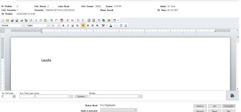241x112 pixels.
Task: Click the right indent marker on ruler
Action: pos(215,31)
